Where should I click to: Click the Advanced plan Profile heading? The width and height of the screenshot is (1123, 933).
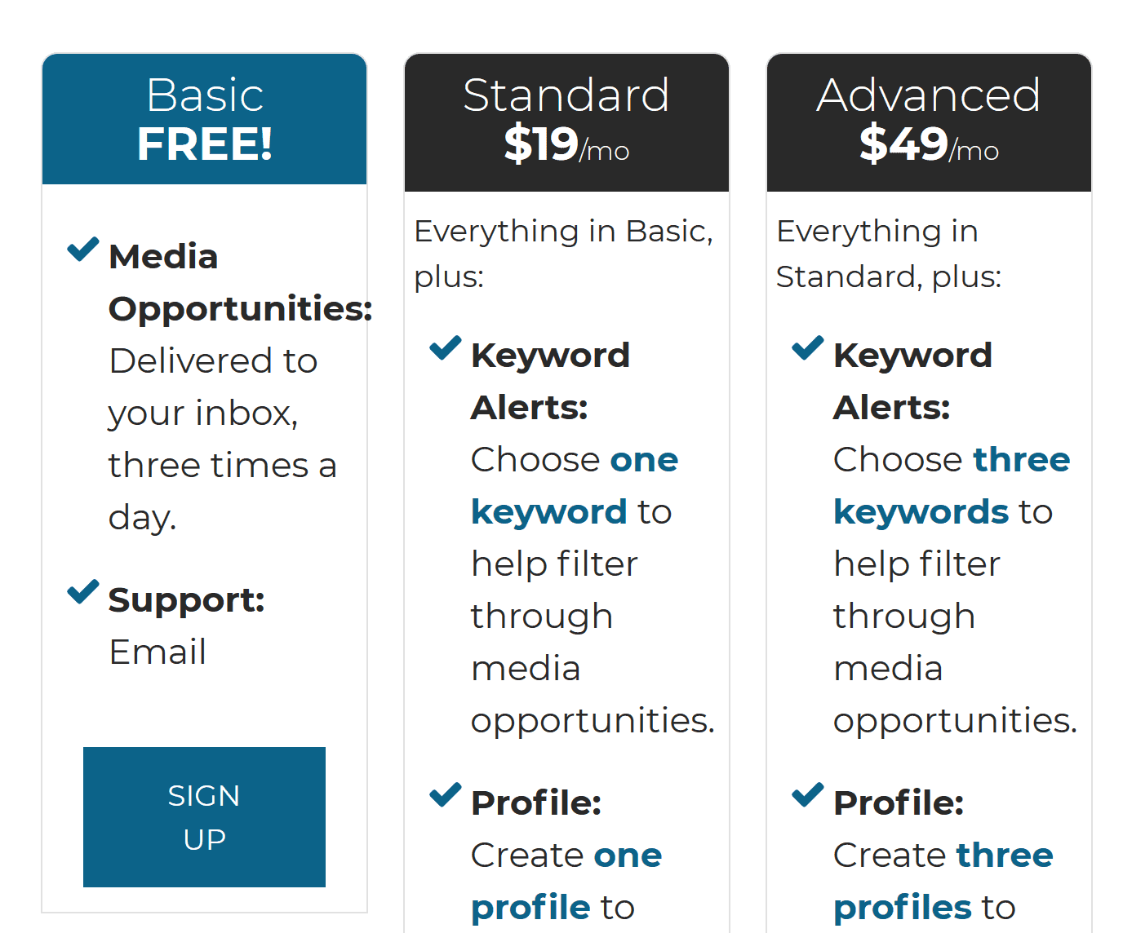point(899,803)
